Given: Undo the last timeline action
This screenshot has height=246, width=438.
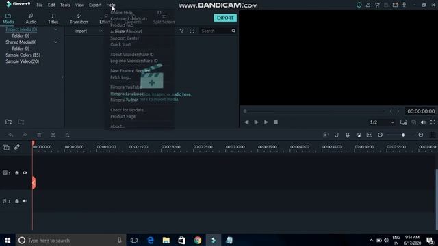Looking at the screenshot, I should (11, 135).
